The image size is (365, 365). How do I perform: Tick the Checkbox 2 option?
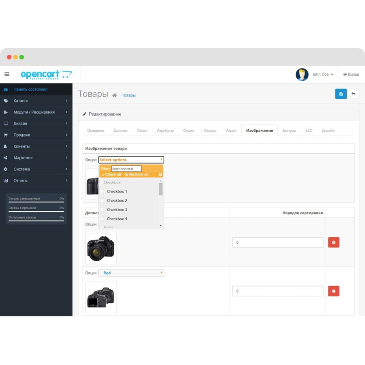pos(102,200)
